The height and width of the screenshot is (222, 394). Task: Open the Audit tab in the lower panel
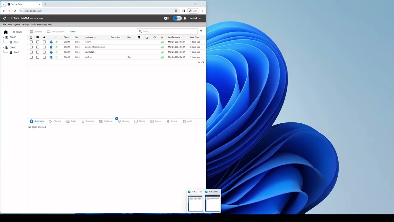point(187,121)
